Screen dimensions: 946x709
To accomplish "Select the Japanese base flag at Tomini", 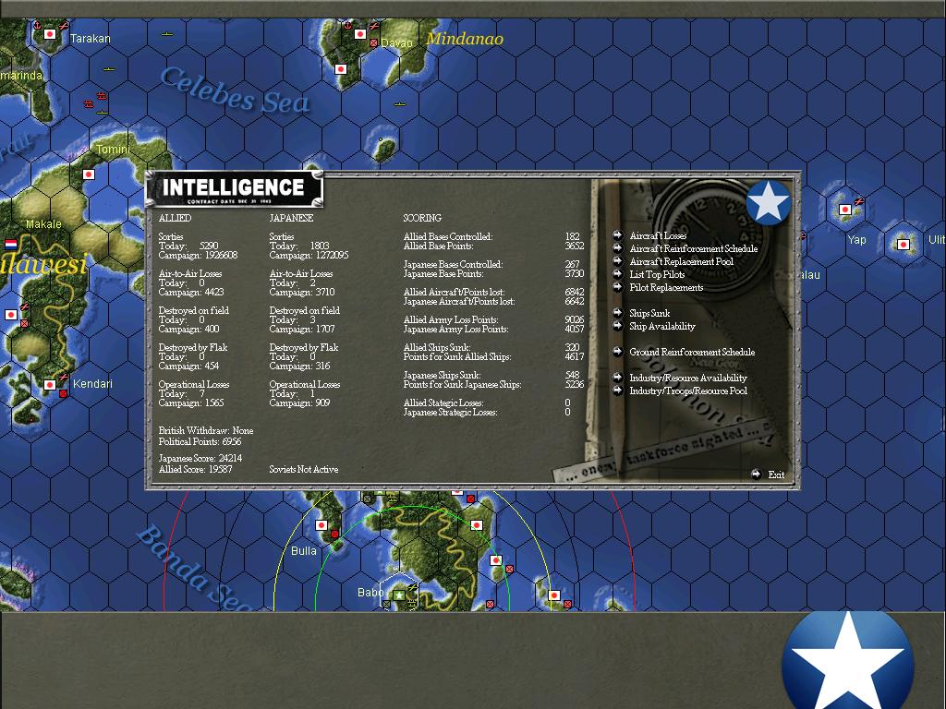I will coord(89,174).
